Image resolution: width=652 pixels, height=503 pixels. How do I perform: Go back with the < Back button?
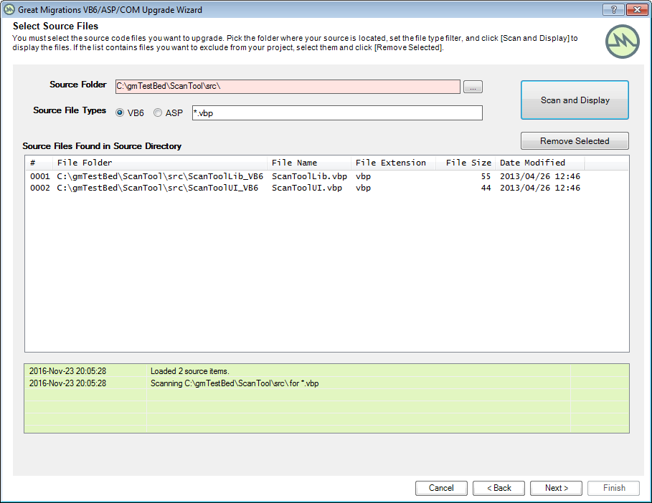tap(499, 488)
